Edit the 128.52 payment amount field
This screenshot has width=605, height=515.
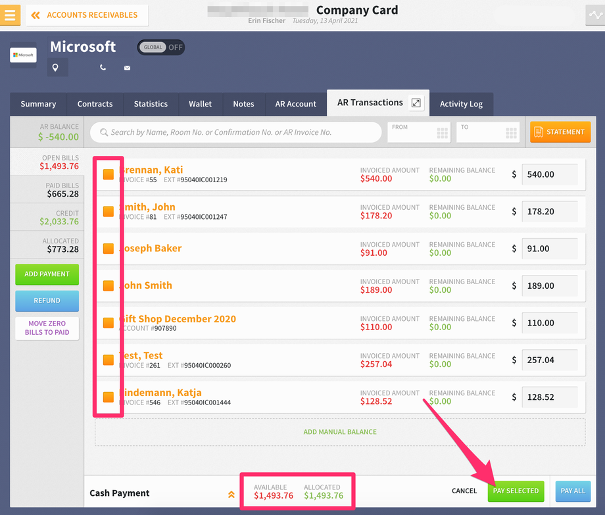[550, 397]
